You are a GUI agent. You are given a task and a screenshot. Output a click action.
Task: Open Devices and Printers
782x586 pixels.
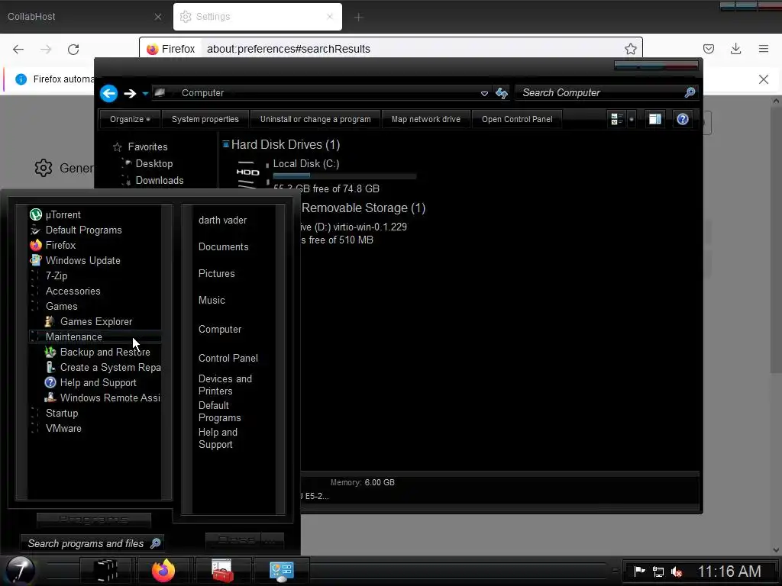click(x=225, y=385)
